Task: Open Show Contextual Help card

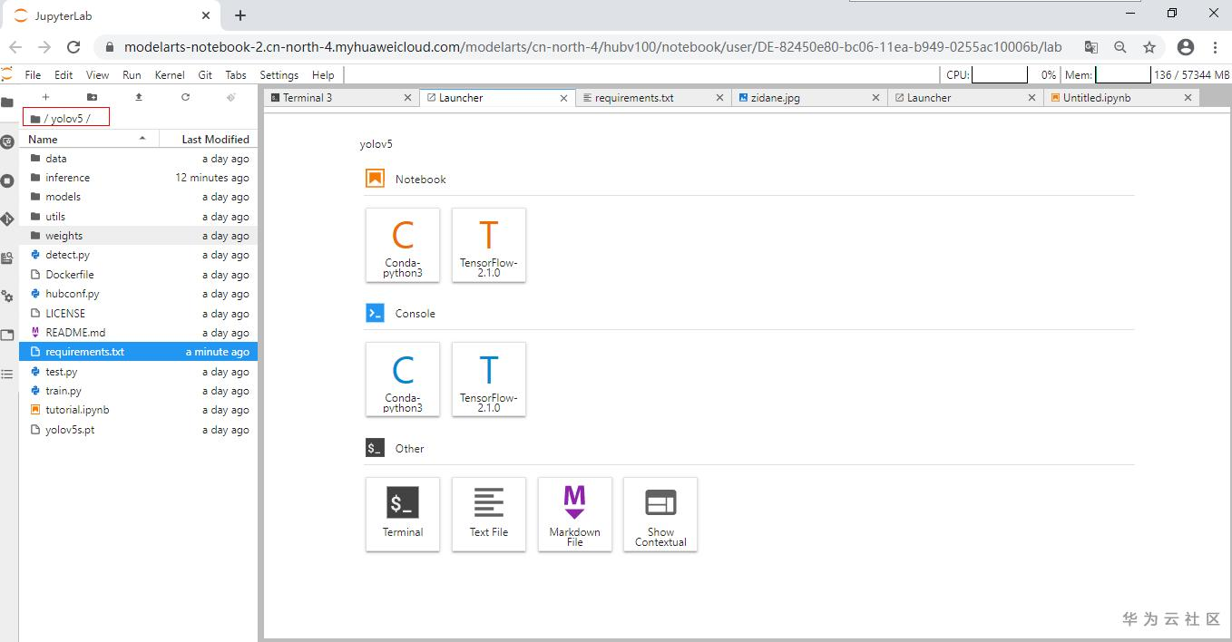Action: [660, 514]
